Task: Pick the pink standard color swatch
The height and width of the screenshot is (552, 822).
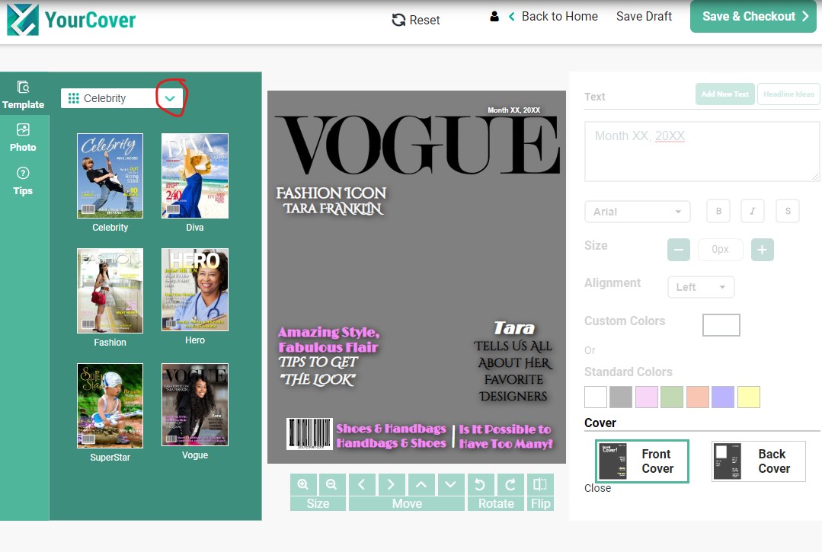Action: pyautogui.click(x=646, y=397)
